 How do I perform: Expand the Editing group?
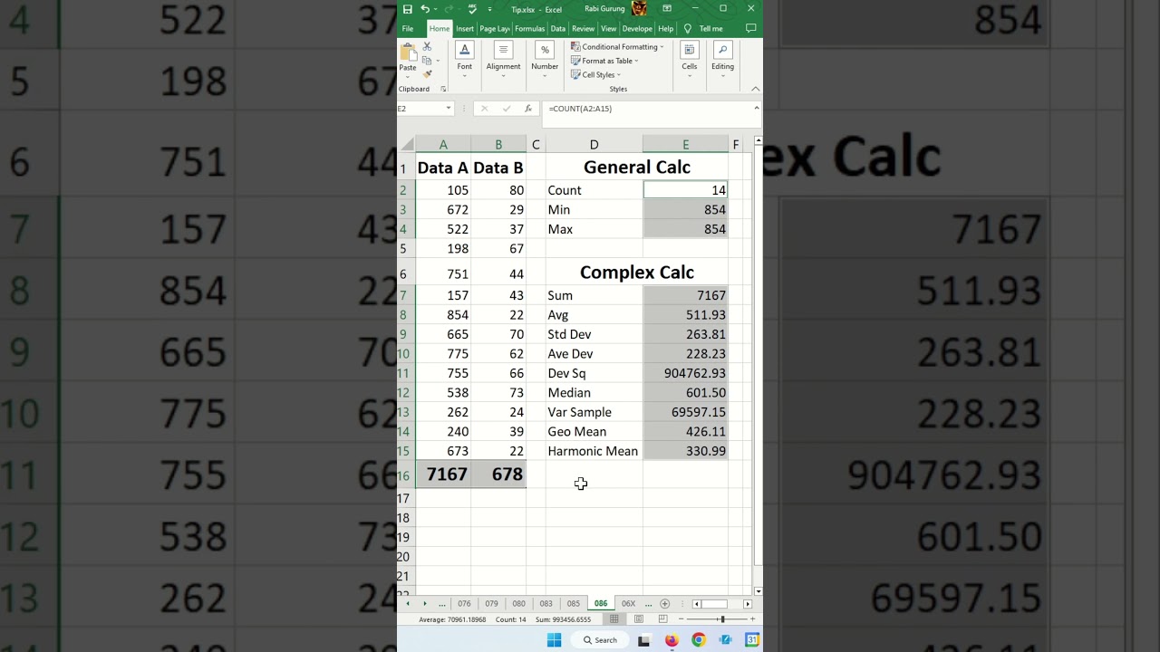click(722, 60)
